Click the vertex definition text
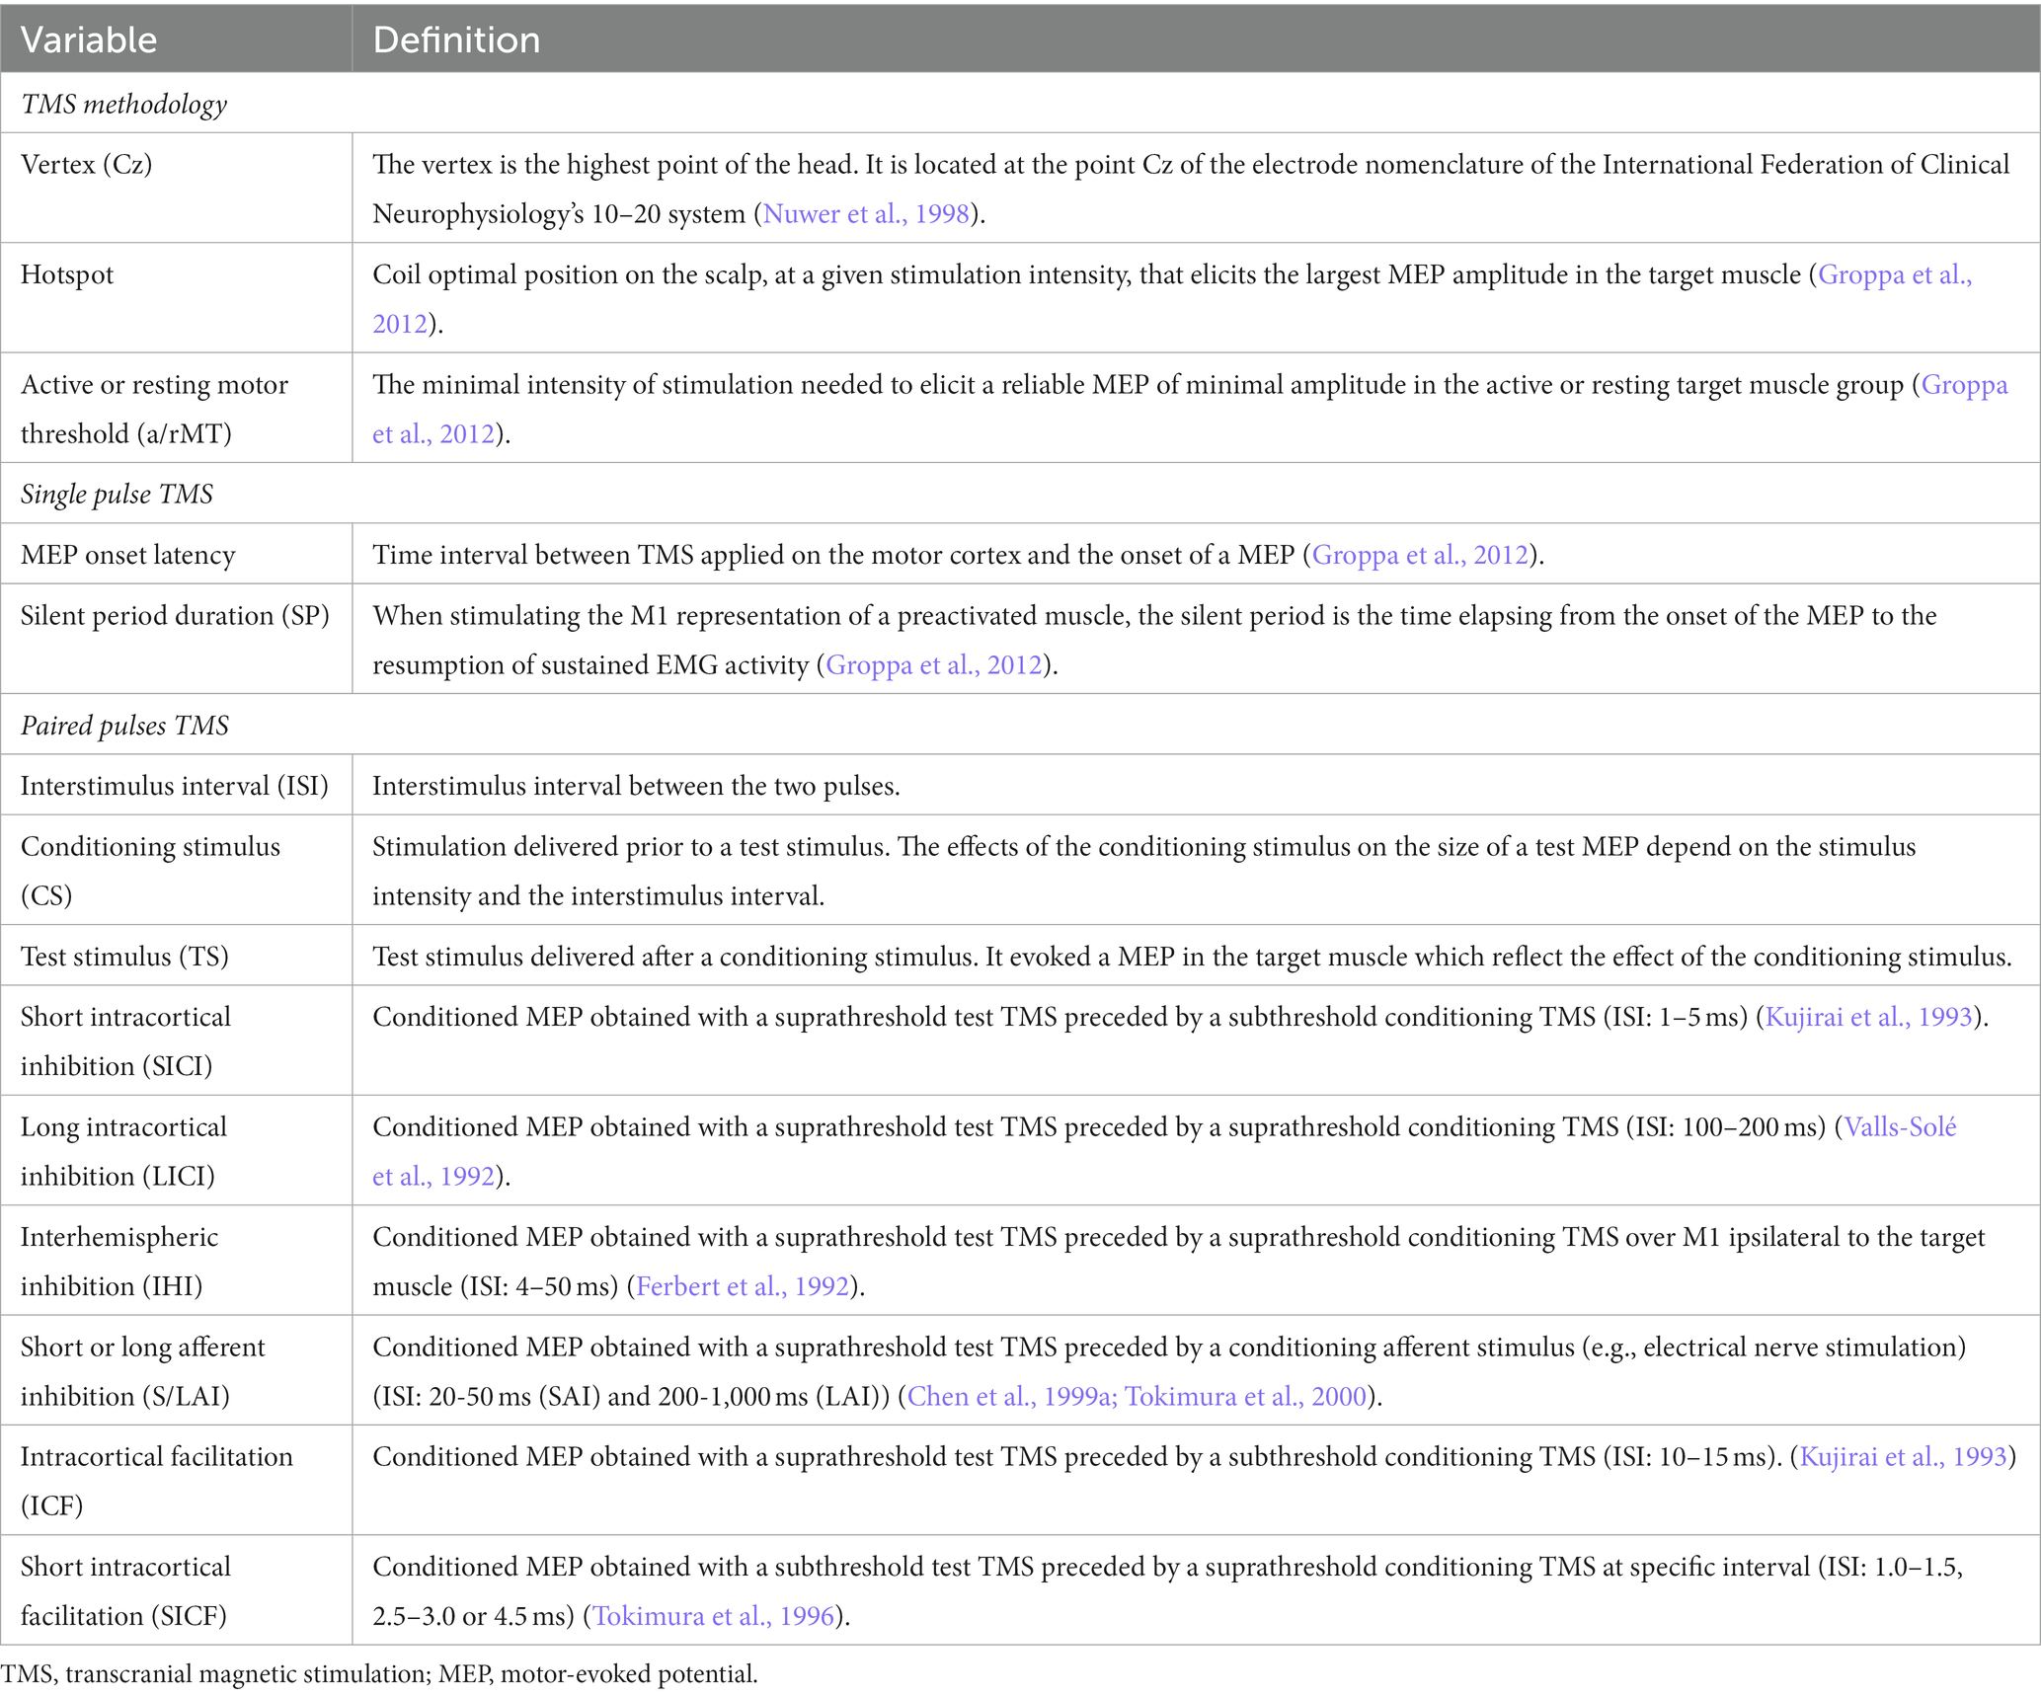Screen dimensions: 2041x1696 (1191, 190)
